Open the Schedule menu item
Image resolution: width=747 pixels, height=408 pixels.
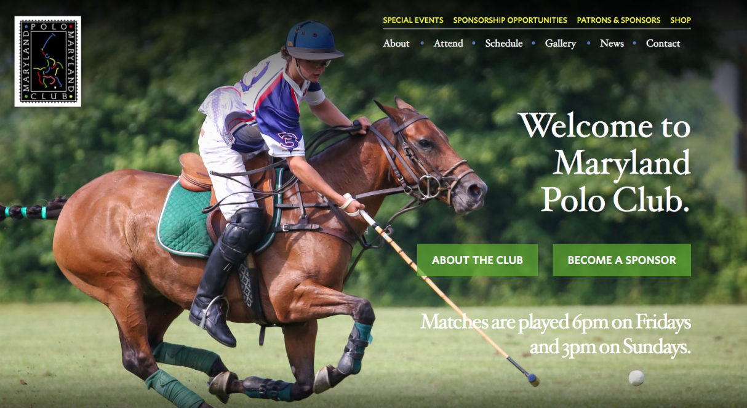coord(504,43)
